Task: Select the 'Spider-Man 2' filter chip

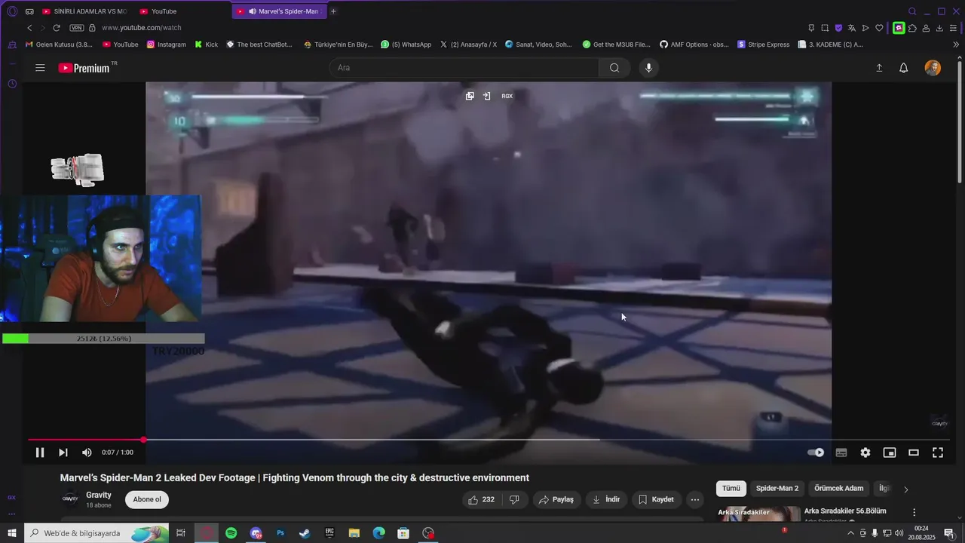Action: click(777, 489)
